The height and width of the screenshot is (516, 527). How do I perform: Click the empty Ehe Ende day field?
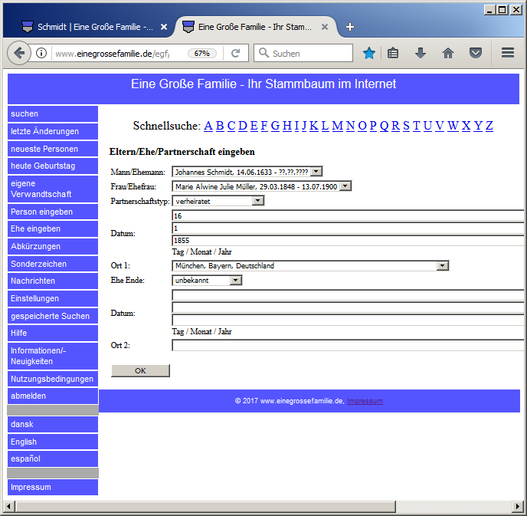(x=348, y=295)
